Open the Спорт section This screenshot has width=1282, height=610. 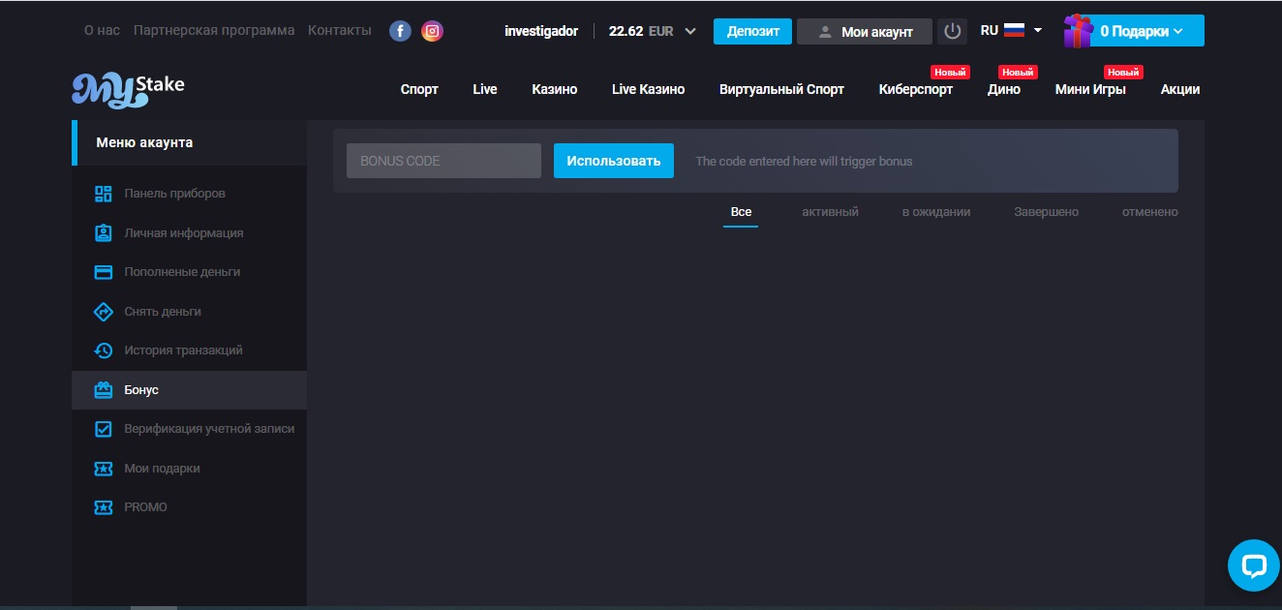pyautogui.click(x=419, y=89)
